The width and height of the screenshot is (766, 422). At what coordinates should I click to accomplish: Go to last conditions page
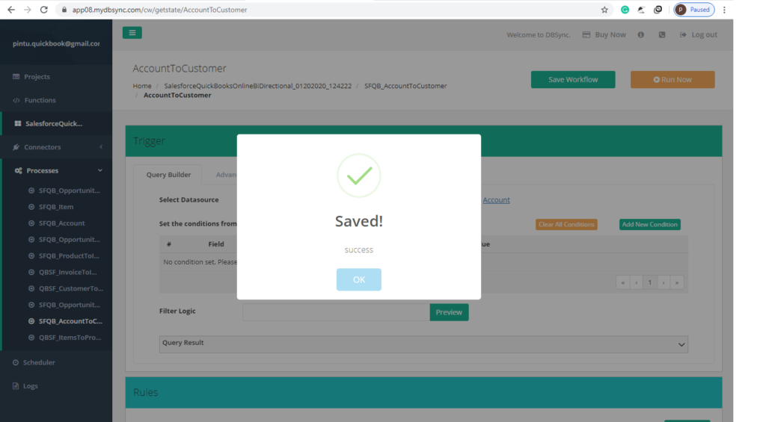coord(677,282)
